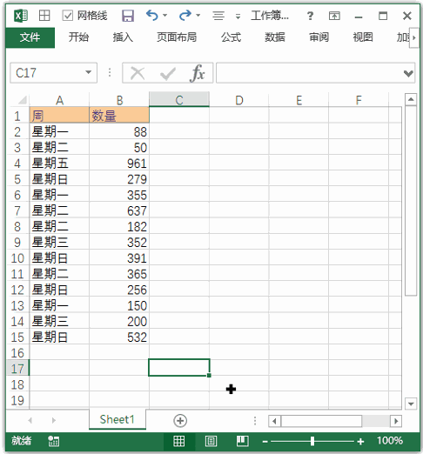Click the Select All corner triangle
This screenshot has height=454, width=423.
[x=22, y=100]
